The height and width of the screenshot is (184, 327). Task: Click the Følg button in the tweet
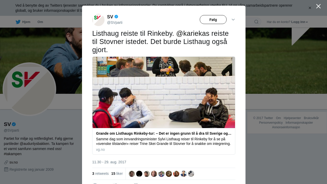coord(213,20)
